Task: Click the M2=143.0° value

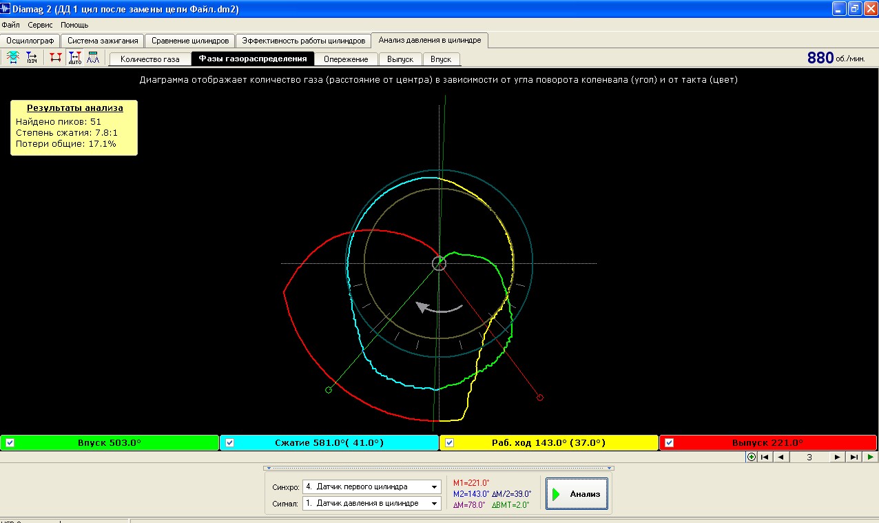Action: (470, 494)
